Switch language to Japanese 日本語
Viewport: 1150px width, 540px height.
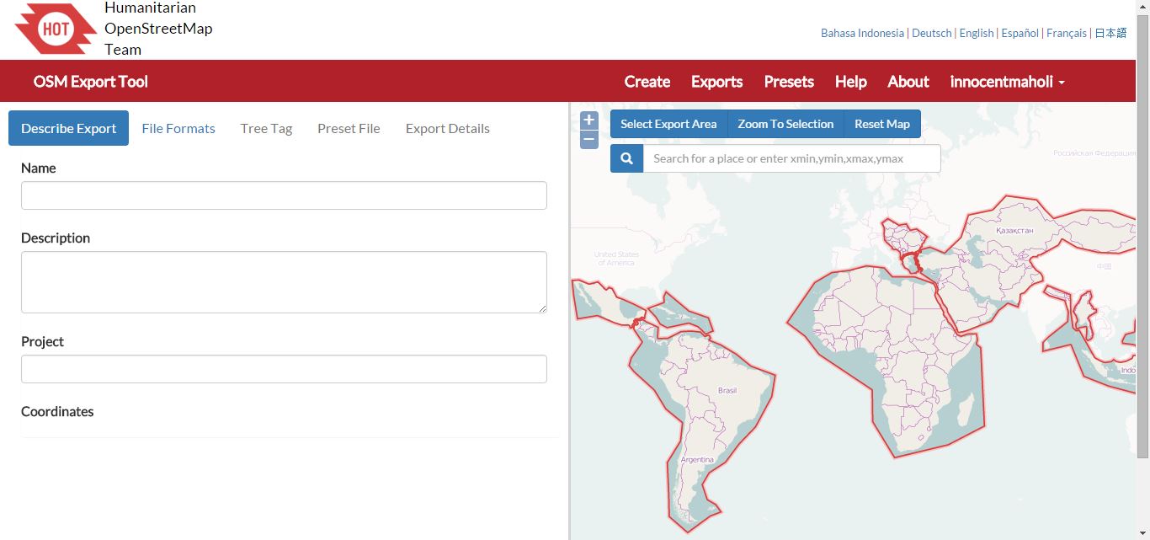(x=1110, y=33)
